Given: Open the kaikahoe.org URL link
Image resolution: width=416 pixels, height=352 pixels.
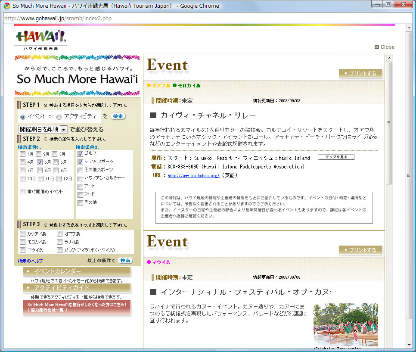Looking at the screenshot, I should (193, 176).
